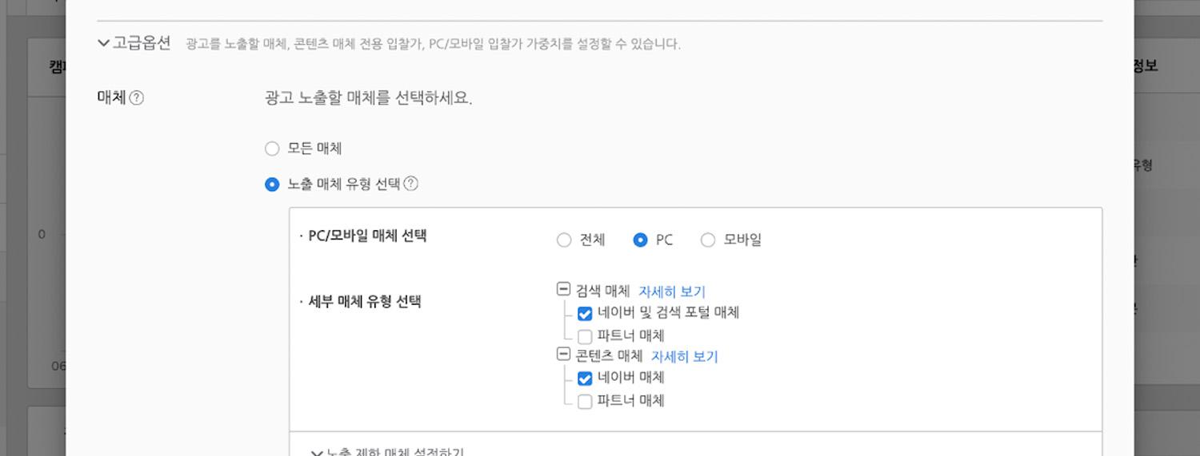Choose 전체 for PC/모바일 매체 선택

click(x=564, y=240)
